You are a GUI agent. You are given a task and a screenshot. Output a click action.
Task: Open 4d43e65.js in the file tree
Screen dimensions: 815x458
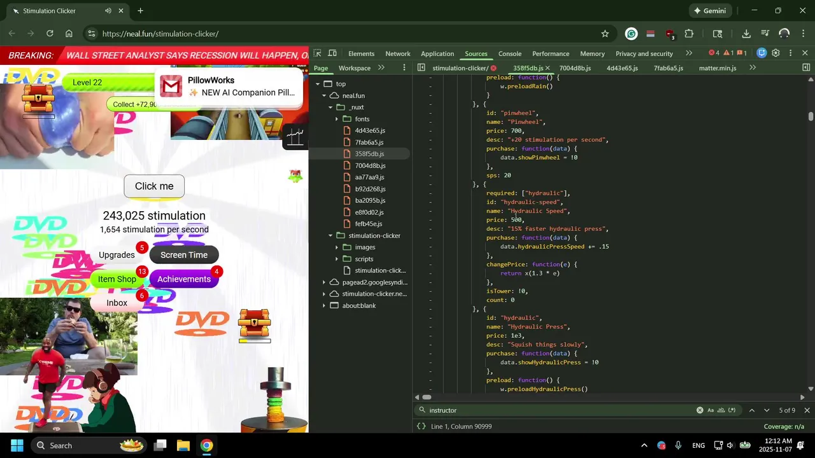369,130
